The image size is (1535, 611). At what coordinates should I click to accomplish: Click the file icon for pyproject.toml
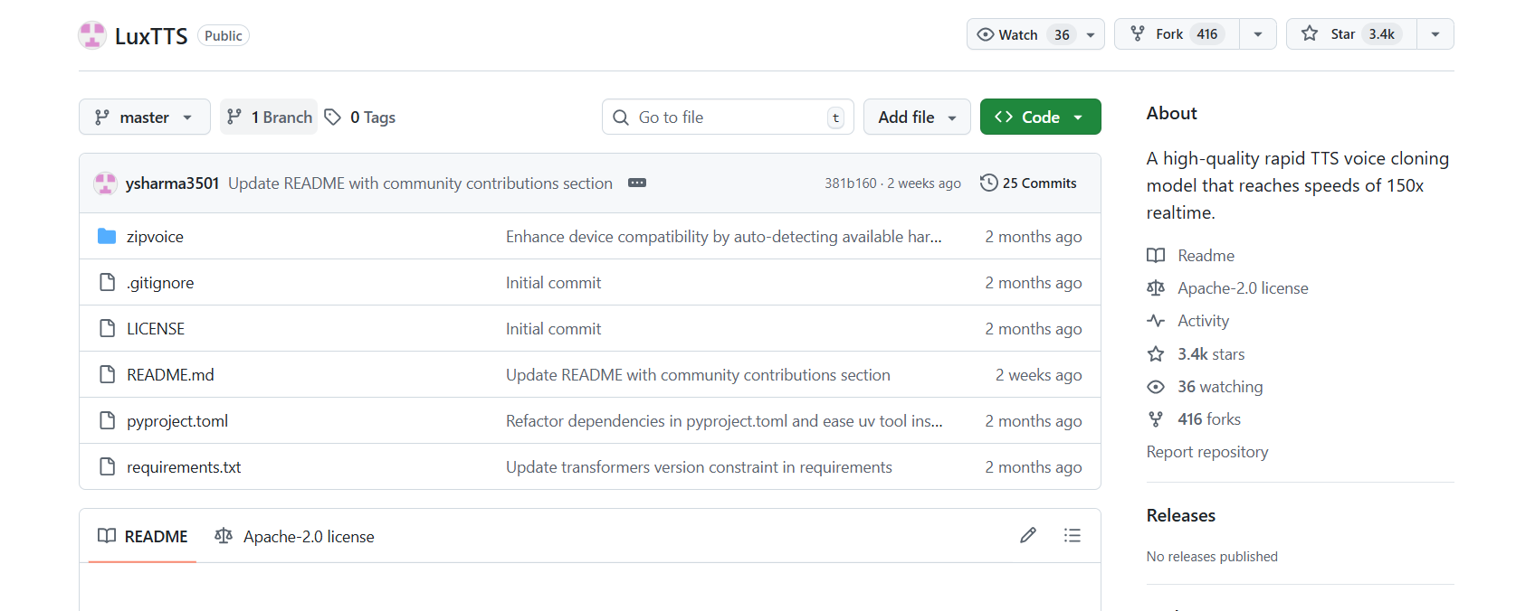[107, 420]
